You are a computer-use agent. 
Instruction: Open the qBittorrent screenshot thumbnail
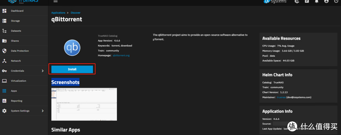click(x=84, y=104)
